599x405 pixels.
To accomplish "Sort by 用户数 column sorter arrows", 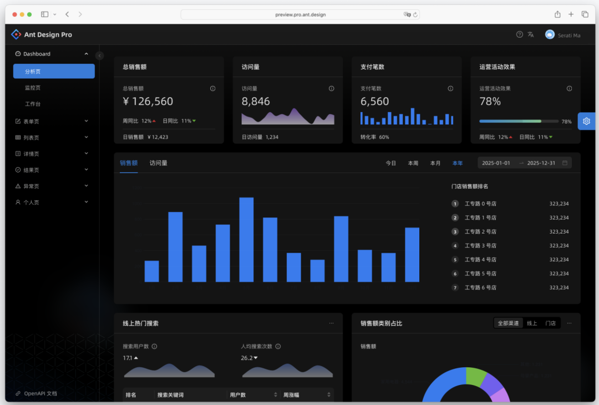I will [276, 394].
